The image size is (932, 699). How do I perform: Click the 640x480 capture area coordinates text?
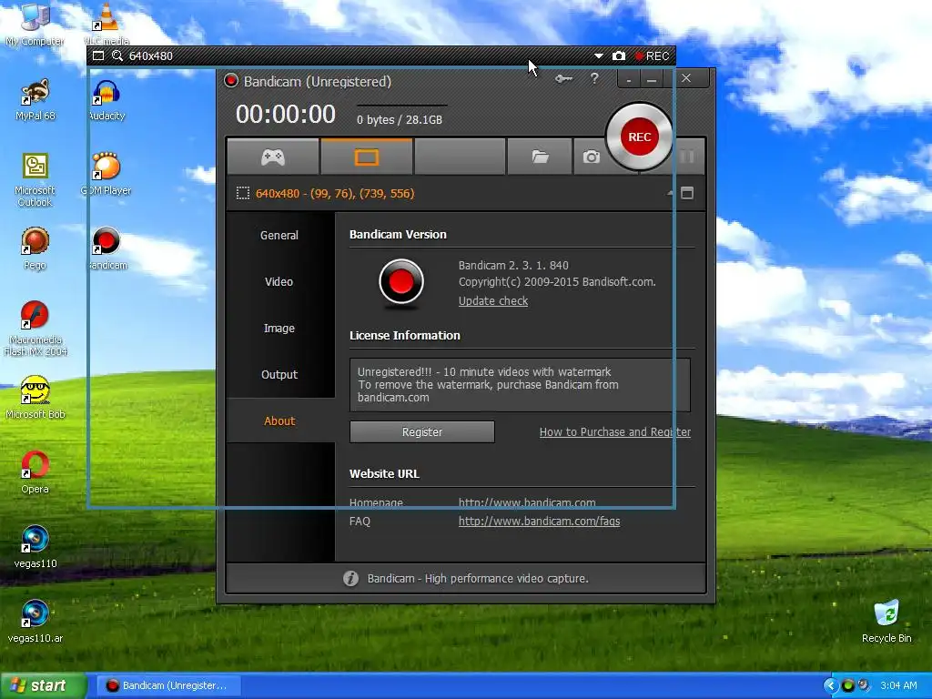[x=335, y=193]
